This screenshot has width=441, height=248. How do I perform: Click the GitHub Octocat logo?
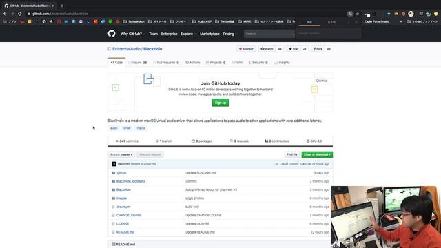coord(112,34)
